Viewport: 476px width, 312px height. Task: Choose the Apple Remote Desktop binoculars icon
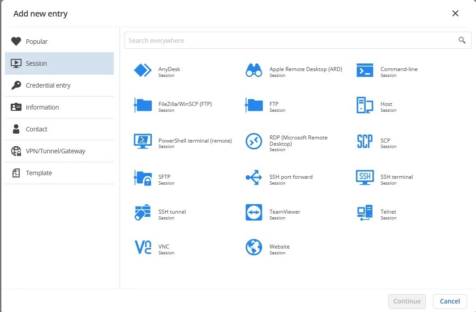click(254, 70)
